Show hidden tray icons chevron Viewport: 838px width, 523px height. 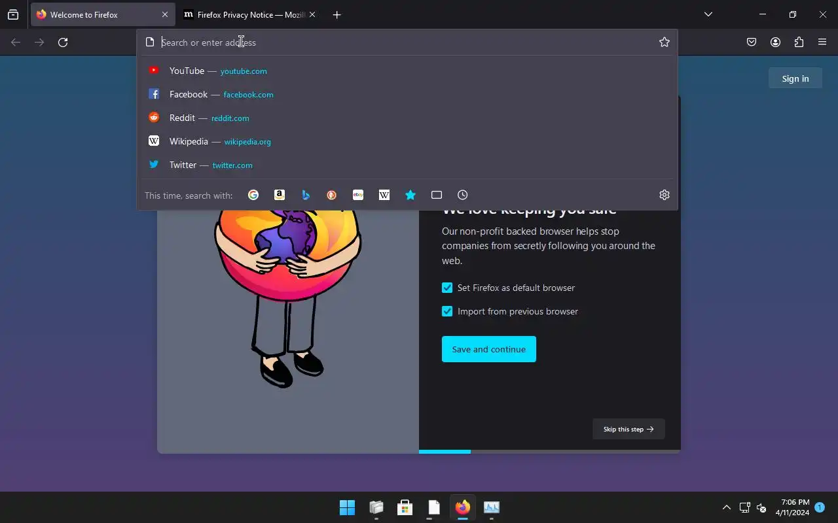coord(726,507)
